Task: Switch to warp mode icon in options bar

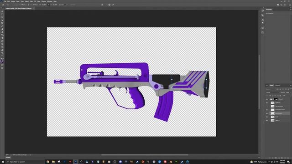Action: (102, 5)
